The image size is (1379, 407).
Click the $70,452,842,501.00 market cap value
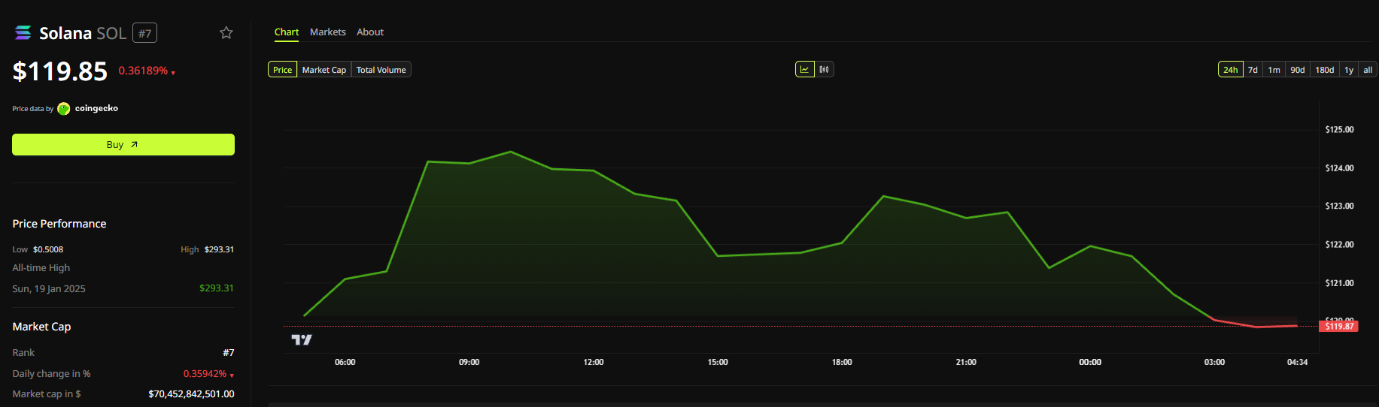(191, 394)
